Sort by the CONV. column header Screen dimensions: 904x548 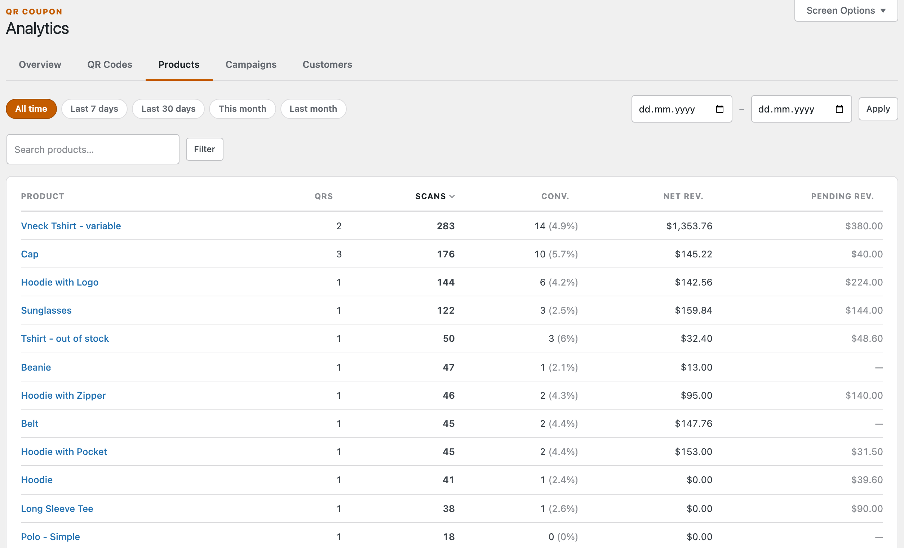(555, 196)
